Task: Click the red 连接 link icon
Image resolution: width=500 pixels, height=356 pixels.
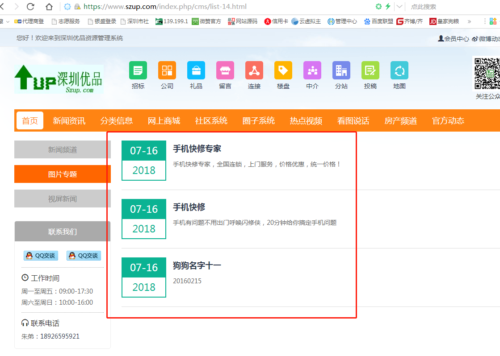Action: point(254,70)
